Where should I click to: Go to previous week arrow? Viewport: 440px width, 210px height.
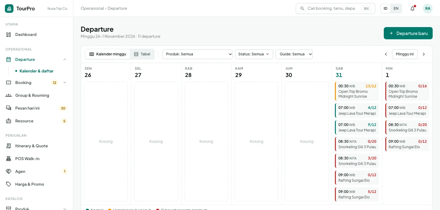pos(386,54)
